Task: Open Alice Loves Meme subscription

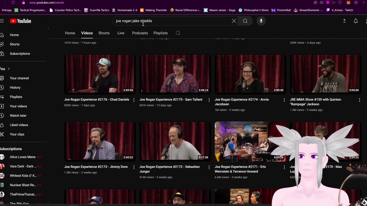Action: [x=23, y=157]
